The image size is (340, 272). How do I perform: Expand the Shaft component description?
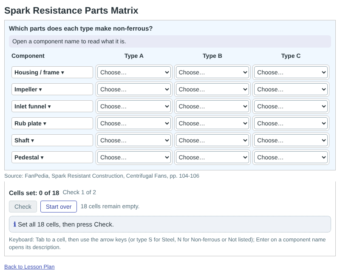(52, 140)
